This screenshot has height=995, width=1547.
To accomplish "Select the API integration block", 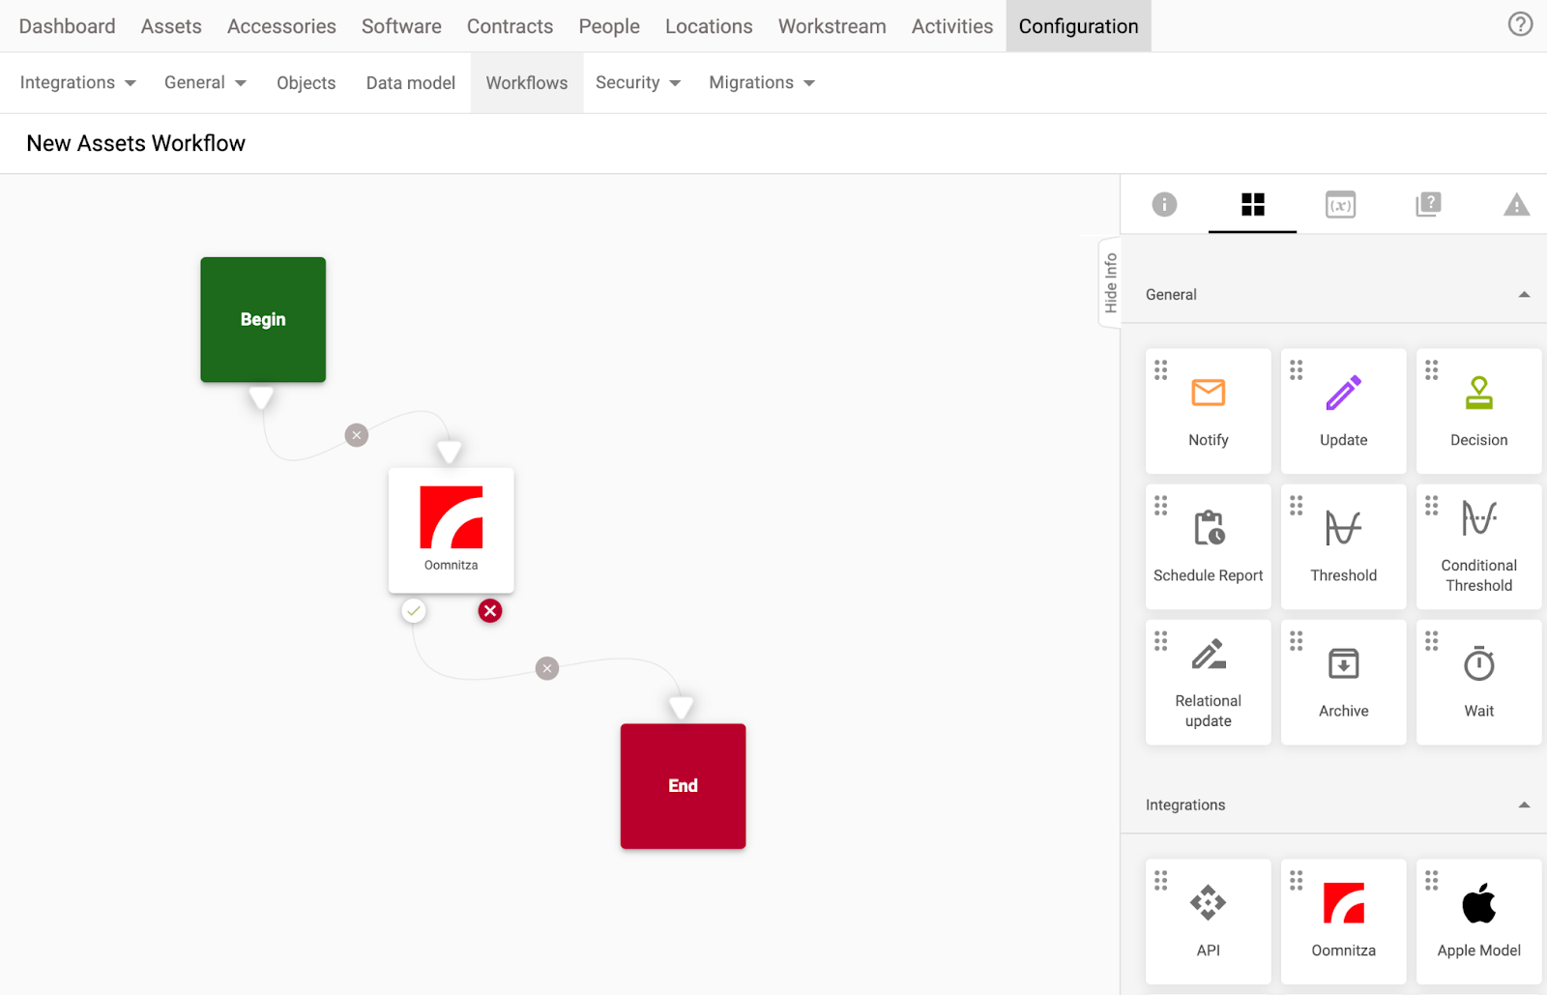I will (1208, 921).
